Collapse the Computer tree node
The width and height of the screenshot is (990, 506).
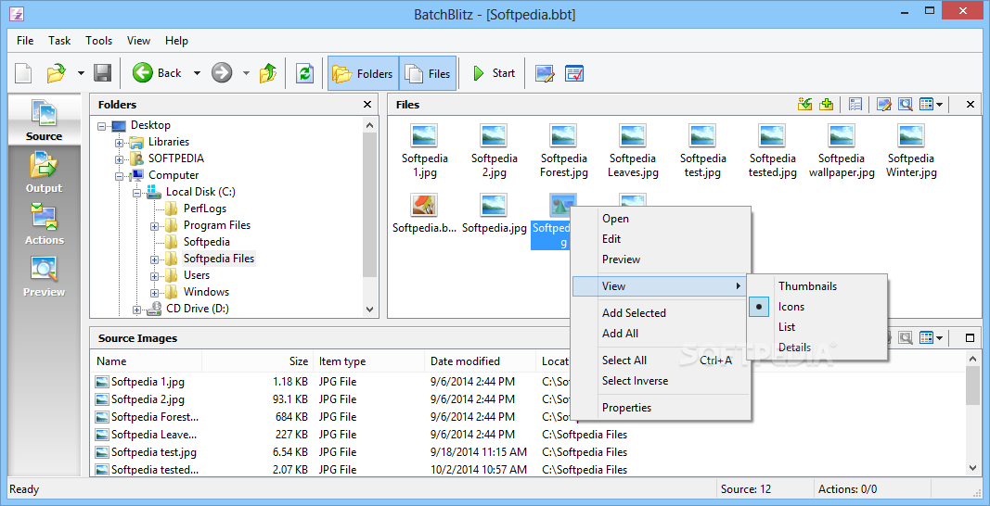(x=120, y=176)
